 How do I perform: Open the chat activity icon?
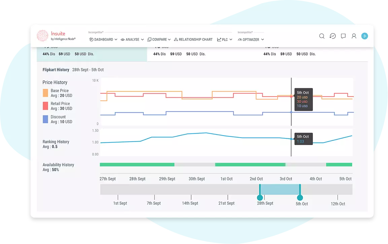332,36
